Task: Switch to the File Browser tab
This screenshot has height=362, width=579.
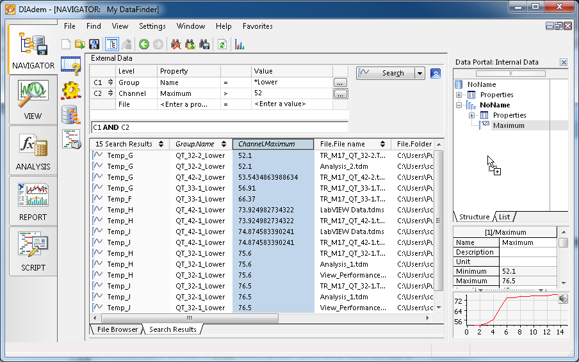Action: (x=117, y=329)
